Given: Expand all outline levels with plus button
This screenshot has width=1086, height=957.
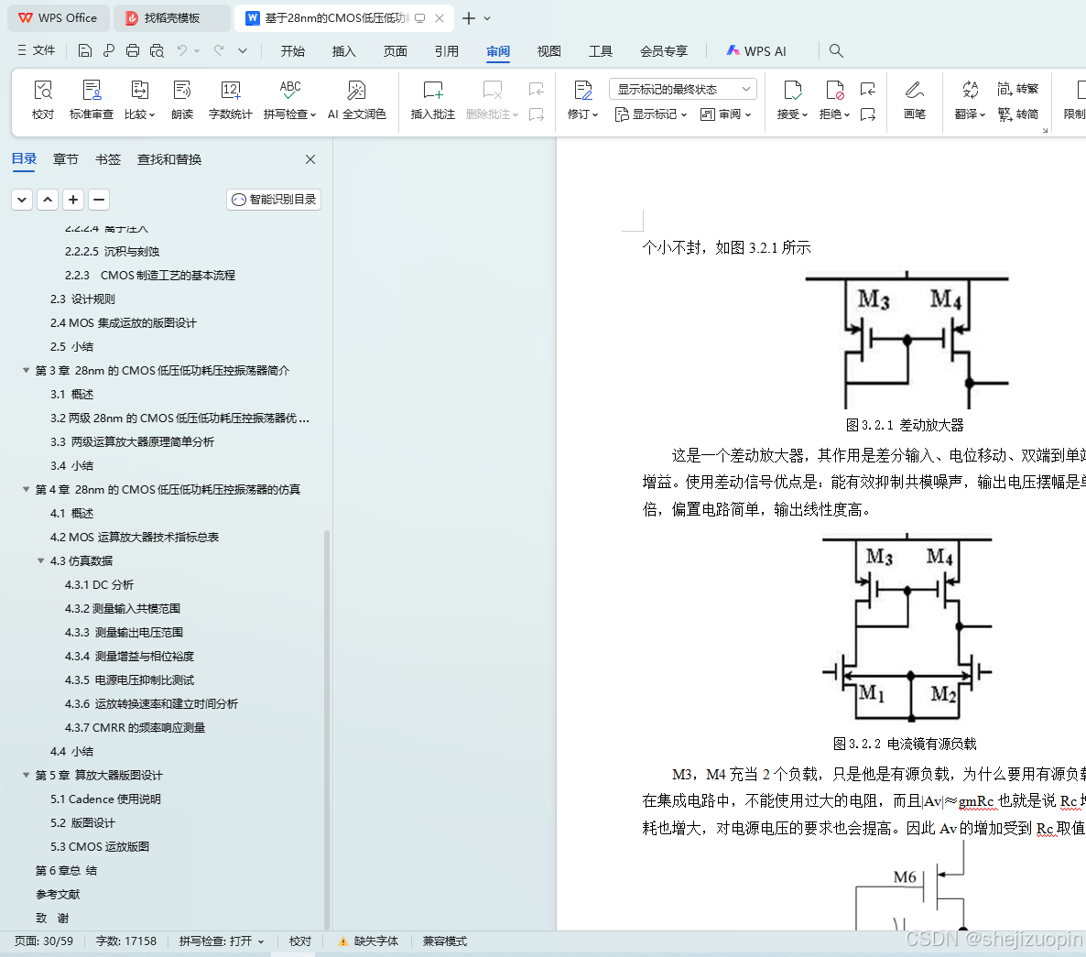Looking at the screenshot, I should [73, 200].
